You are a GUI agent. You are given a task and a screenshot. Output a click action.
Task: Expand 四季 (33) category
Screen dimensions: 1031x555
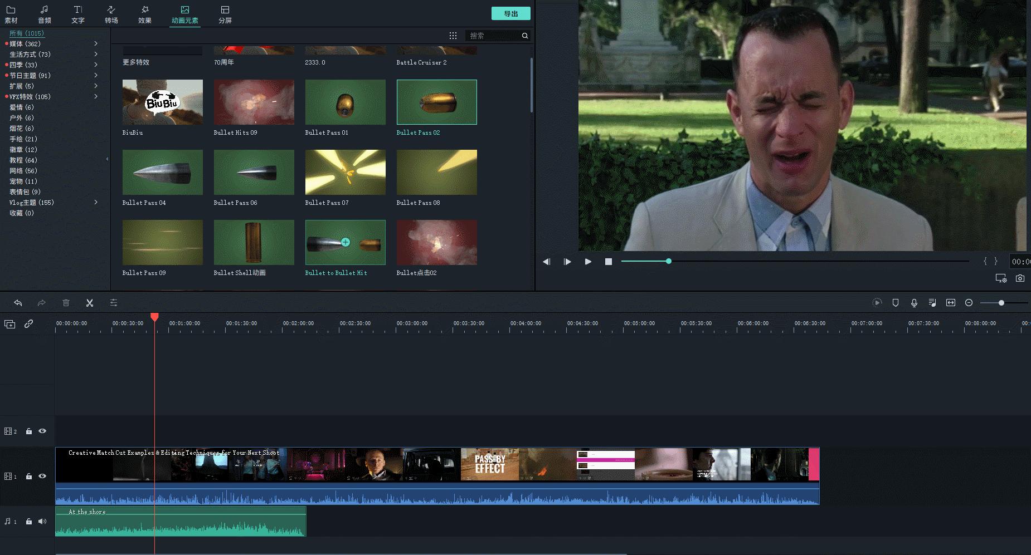pos(96,65)
